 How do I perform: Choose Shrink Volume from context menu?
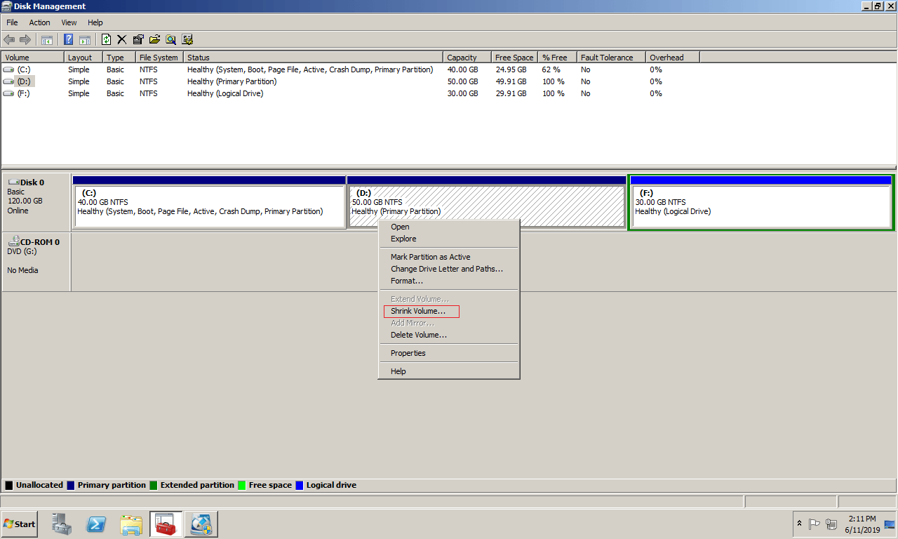tap(418, 312)
